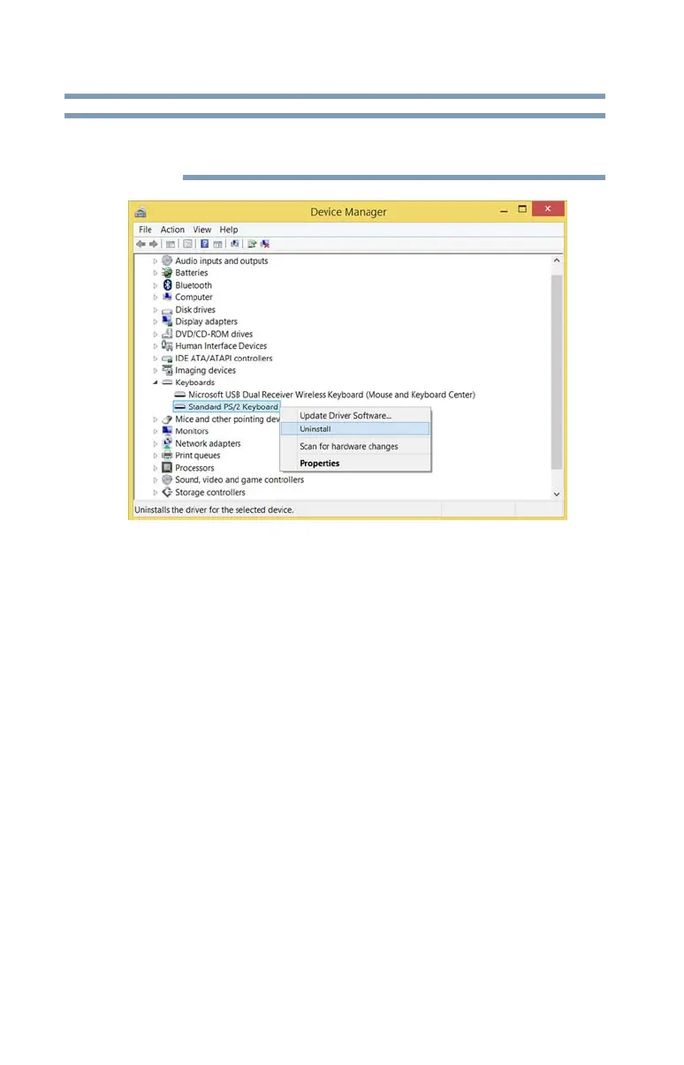This screenshot has height=1065, width=684.
Task: Select the Bluetooth logo icon
Action: [167, 285]
